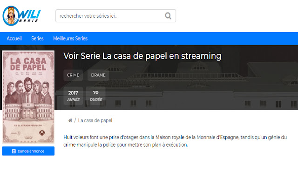
Task: Click the magnifying glass search icon
Action: pos(168,16)
